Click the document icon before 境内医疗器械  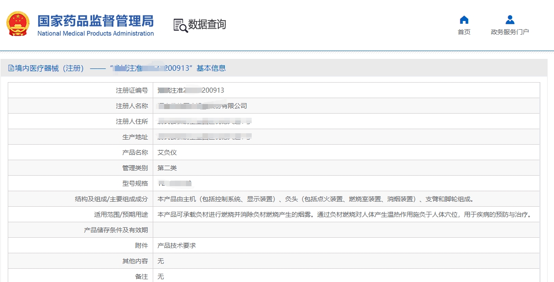11,68
